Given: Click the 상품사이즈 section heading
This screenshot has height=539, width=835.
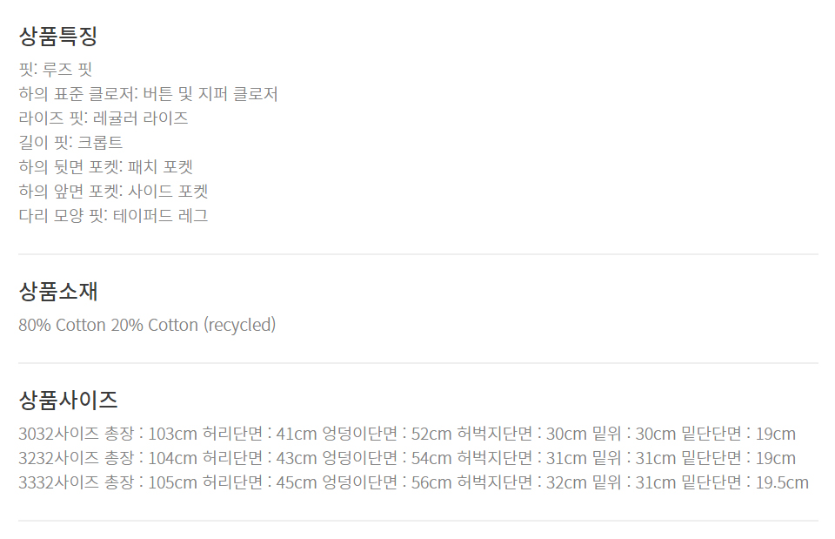Looking at the screenshot, I should pos(68,400).
